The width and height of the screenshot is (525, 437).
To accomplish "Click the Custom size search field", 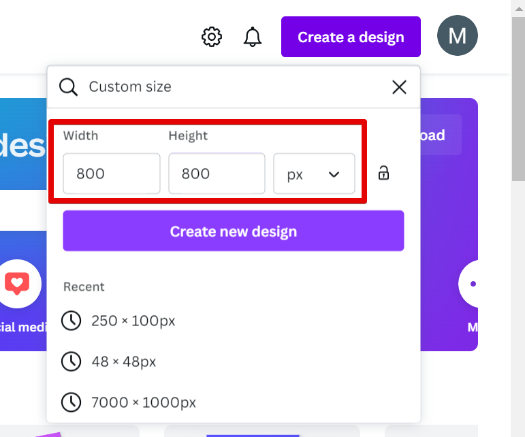I will [x=232, y=87].
